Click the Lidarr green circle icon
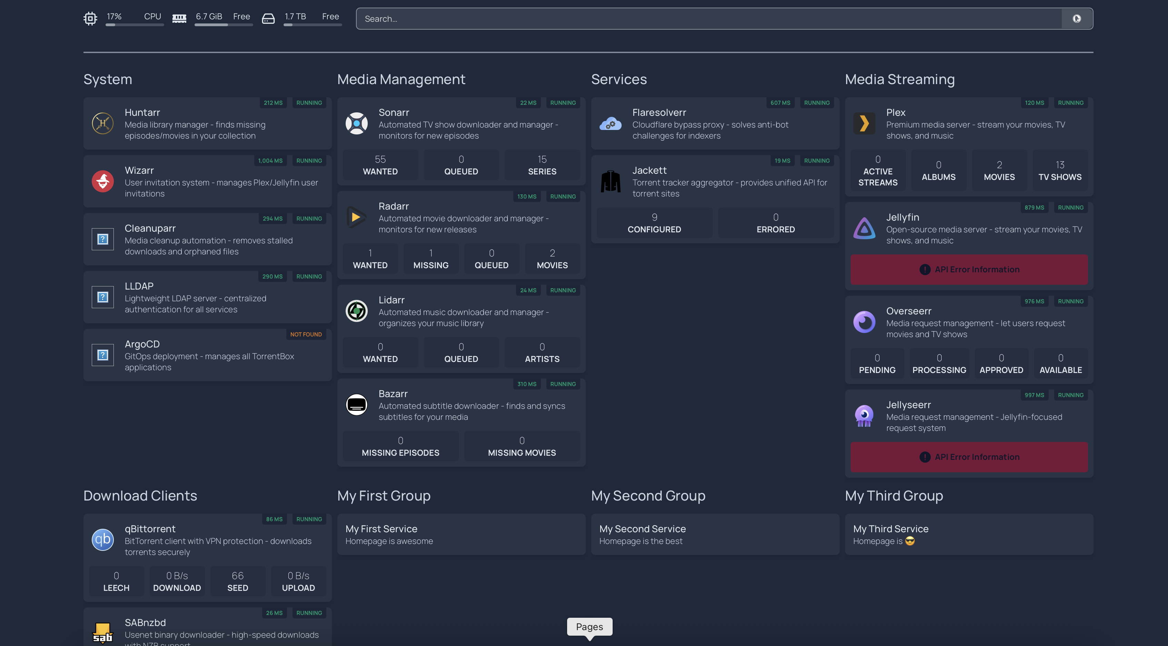This screenshot has height=646, width=1168. [x=357, y=311]
